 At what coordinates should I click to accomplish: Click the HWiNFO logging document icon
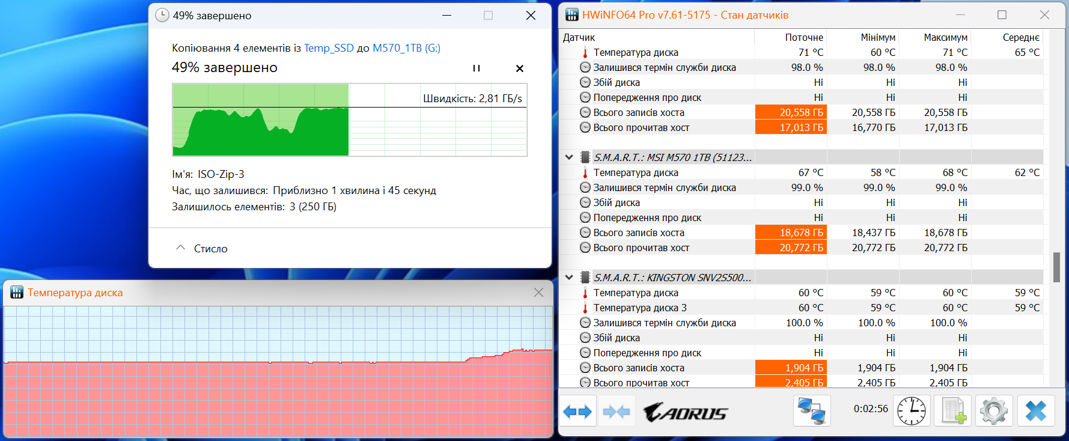coord(953,412)
